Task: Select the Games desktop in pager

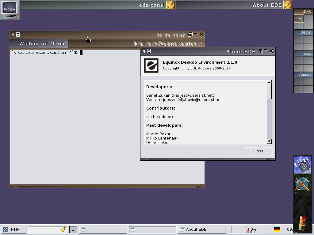Action: tap(303, 75)
